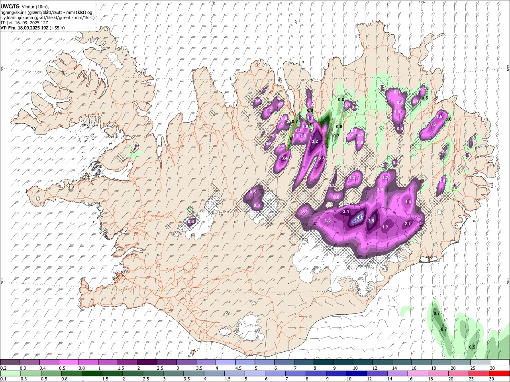The height and width of the screenshot is (382, 510).
Task: Click the 1.9 value in the large purple area
Action: click(x=385, y=227)
